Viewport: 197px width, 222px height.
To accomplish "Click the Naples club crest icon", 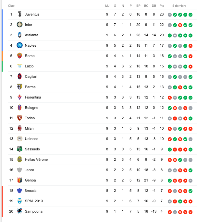I will coord(20,45).
